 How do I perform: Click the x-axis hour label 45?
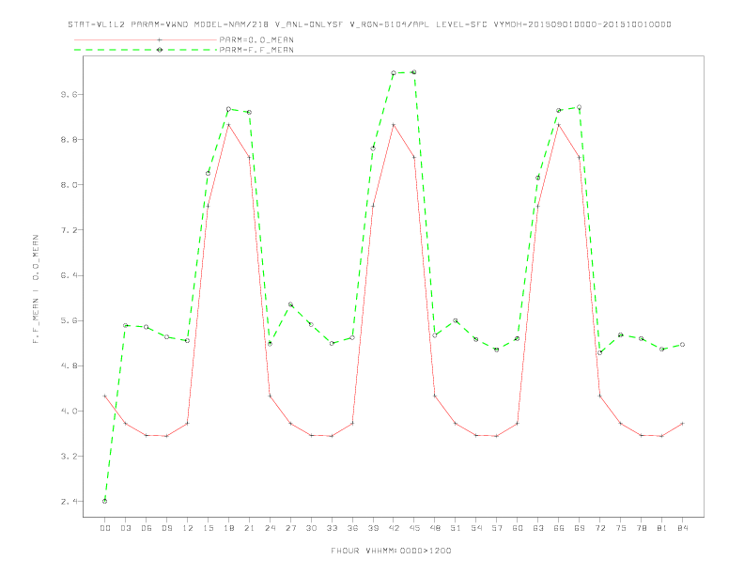click(x=414, y=528)
